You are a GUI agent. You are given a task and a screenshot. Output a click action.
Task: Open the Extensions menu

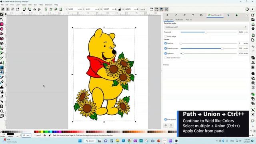tap(49, 5)
